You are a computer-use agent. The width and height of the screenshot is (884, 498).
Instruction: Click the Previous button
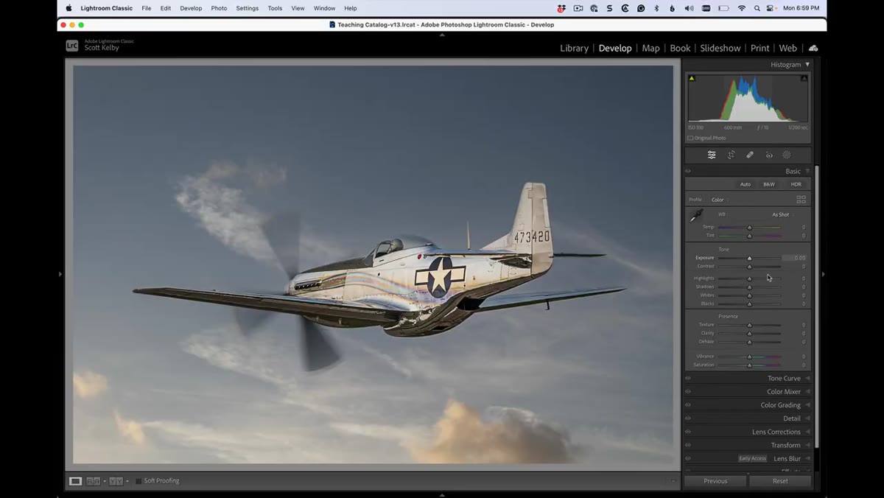point(715,481)
